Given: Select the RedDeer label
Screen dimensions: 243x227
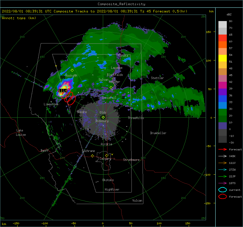Looking at the screenshot, I should click(x=114, y=82).
